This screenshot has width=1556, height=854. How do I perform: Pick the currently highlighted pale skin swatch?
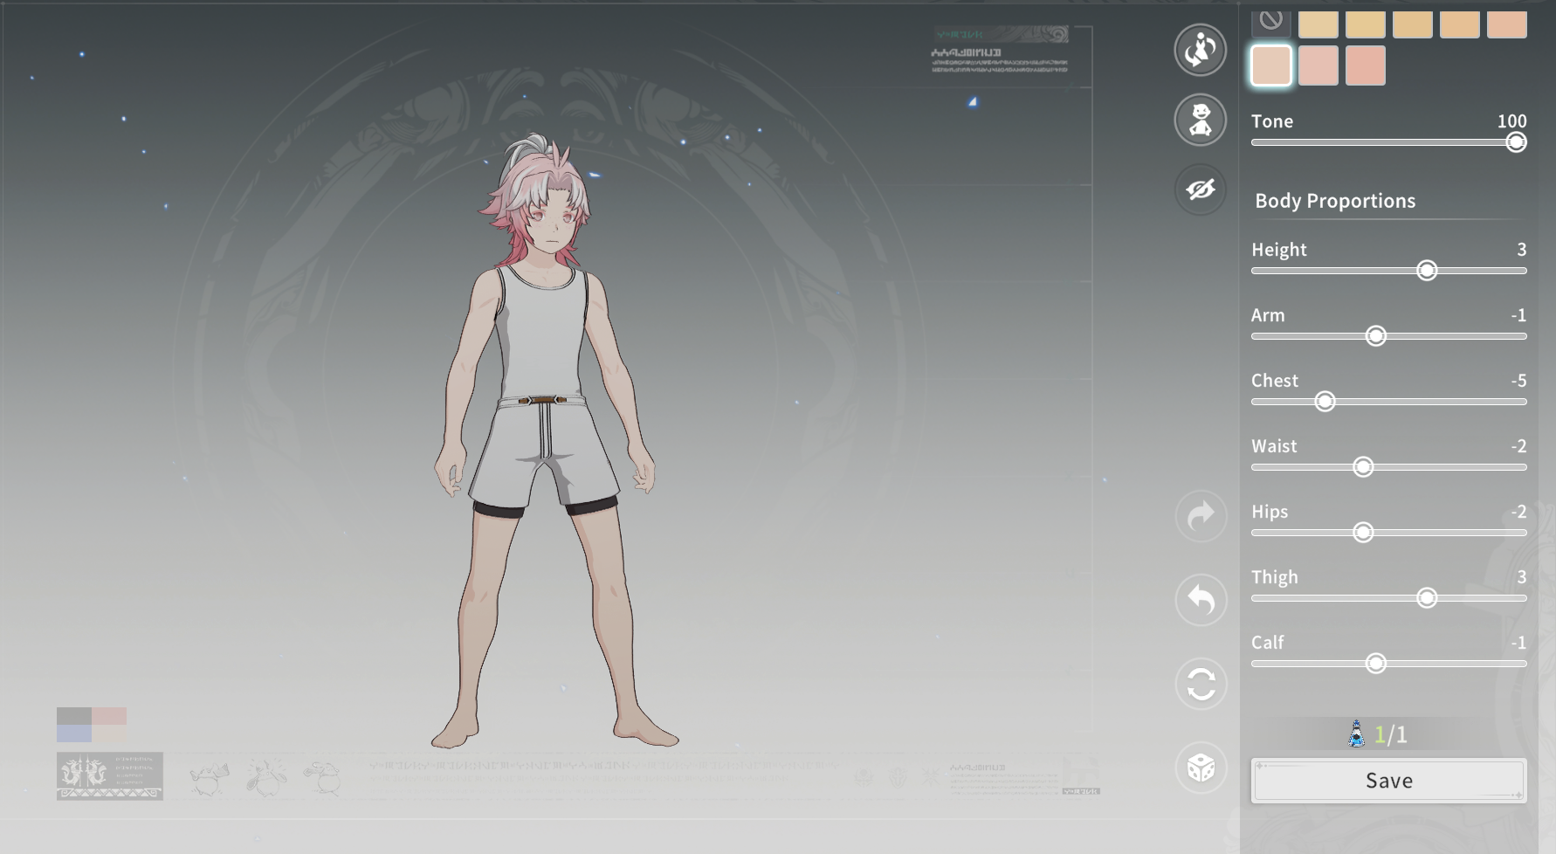click(x=1271, y=65)
